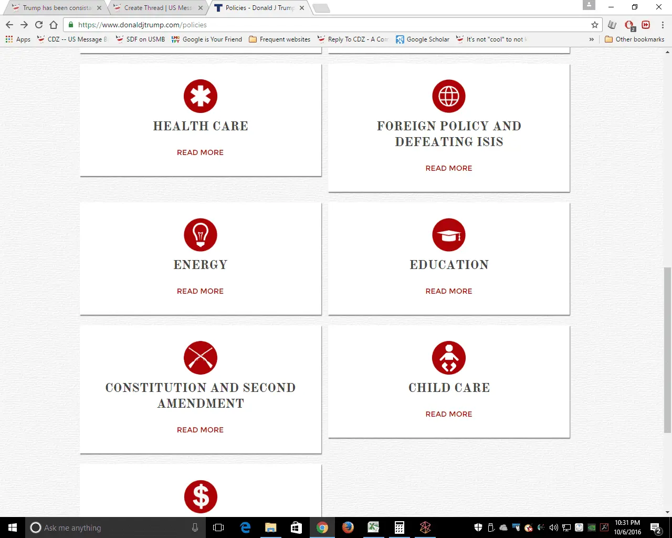The width and height of the screenshot is (672, 538).
Task: Click the red extension icon with badge 2
Action: tap(629, 25)
